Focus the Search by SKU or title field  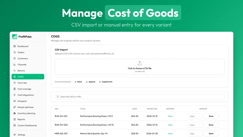140,97
